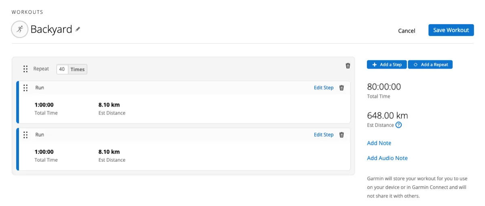
Task: Save the Backyard workout
Action: (451, 30)
